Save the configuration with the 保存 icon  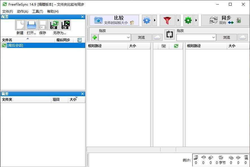pos(43,25)
